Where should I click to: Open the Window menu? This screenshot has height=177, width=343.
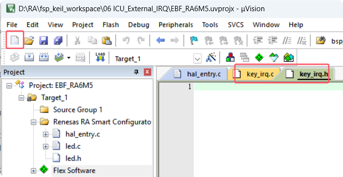[x=266, y=25]
